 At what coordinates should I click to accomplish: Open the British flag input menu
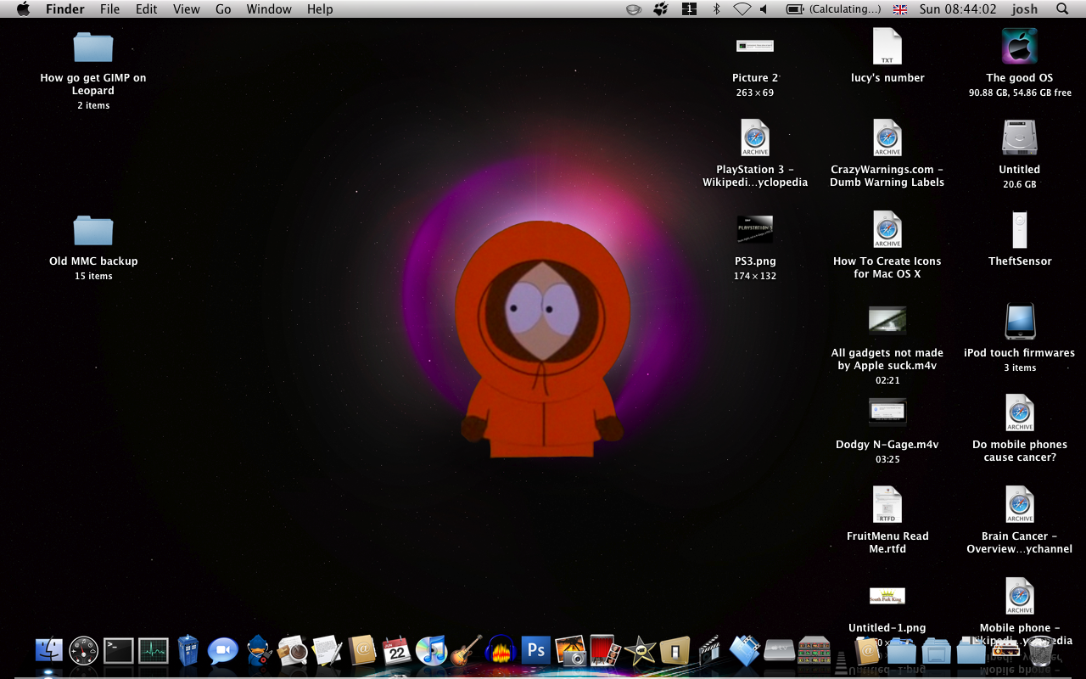point(900,9)
